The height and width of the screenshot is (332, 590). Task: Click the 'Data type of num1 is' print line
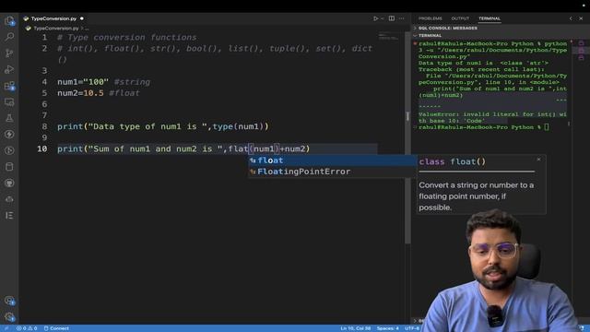tap(163, 126)
